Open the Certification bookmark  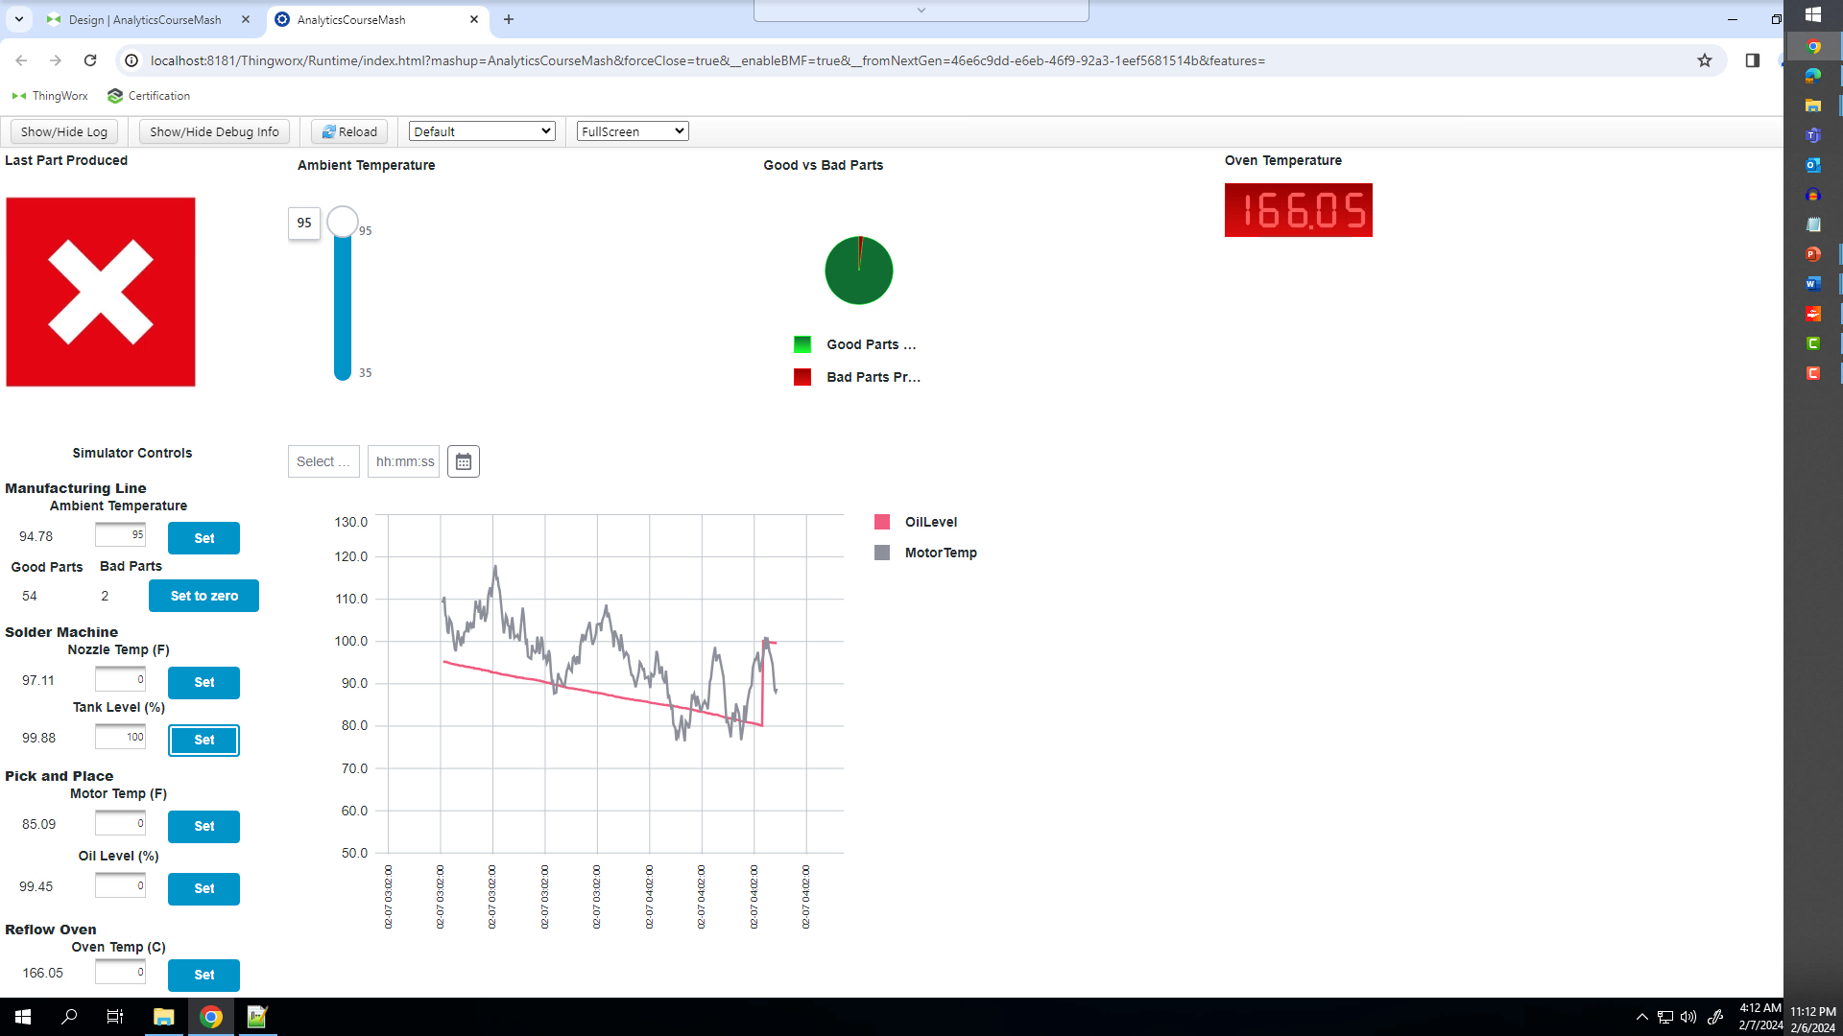149,96
